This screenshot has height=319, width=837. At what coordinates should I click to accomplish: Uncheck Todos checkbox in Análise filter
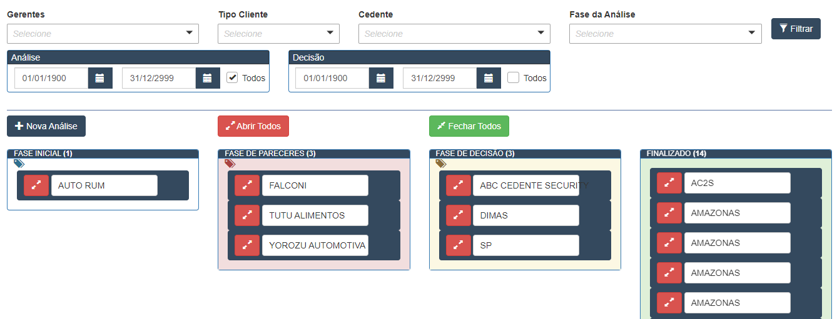[232, 78]
